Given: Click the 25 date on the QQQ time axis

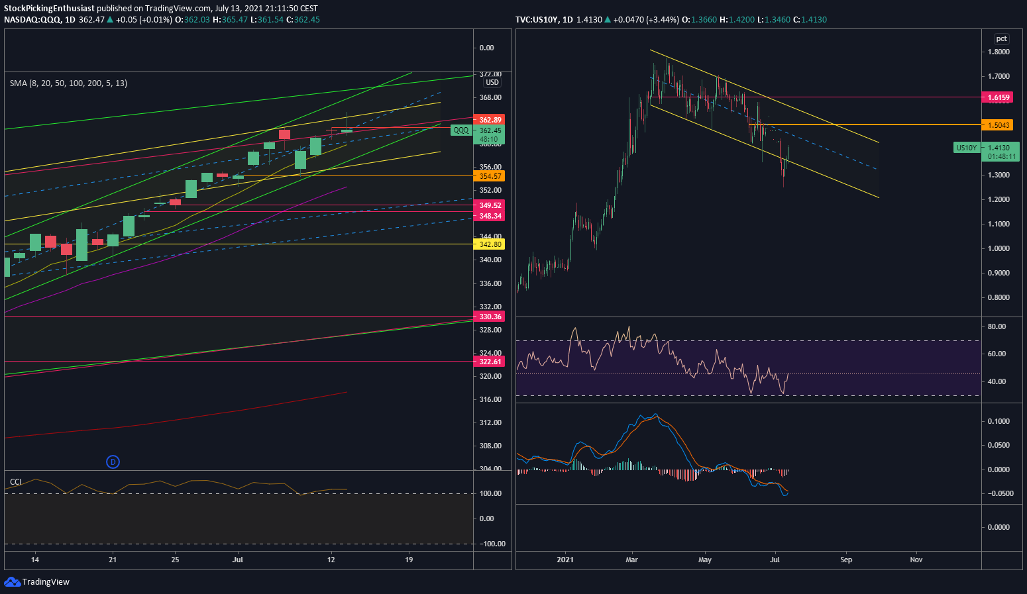Looking at the screenshot, I should click(176, 560).
